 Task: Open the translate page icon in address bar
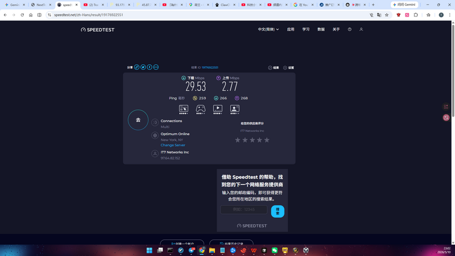click(379, 15)
